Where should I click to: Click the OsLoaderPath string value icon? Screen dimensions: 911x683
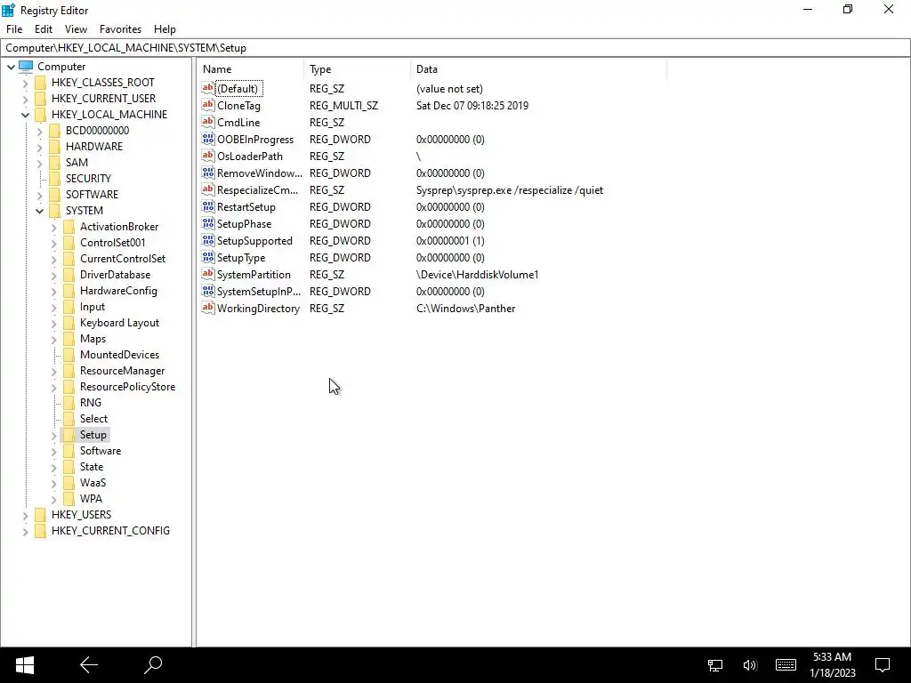coord(208,156)
